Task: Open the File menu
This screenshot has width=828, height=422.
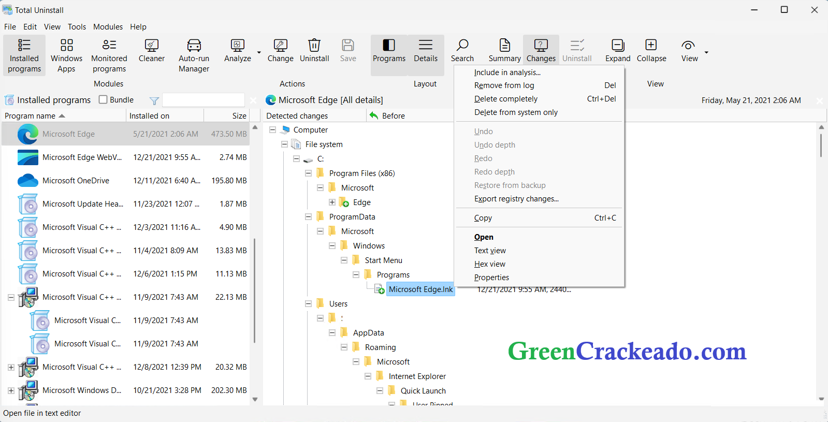Action: (x=10, y=27)
